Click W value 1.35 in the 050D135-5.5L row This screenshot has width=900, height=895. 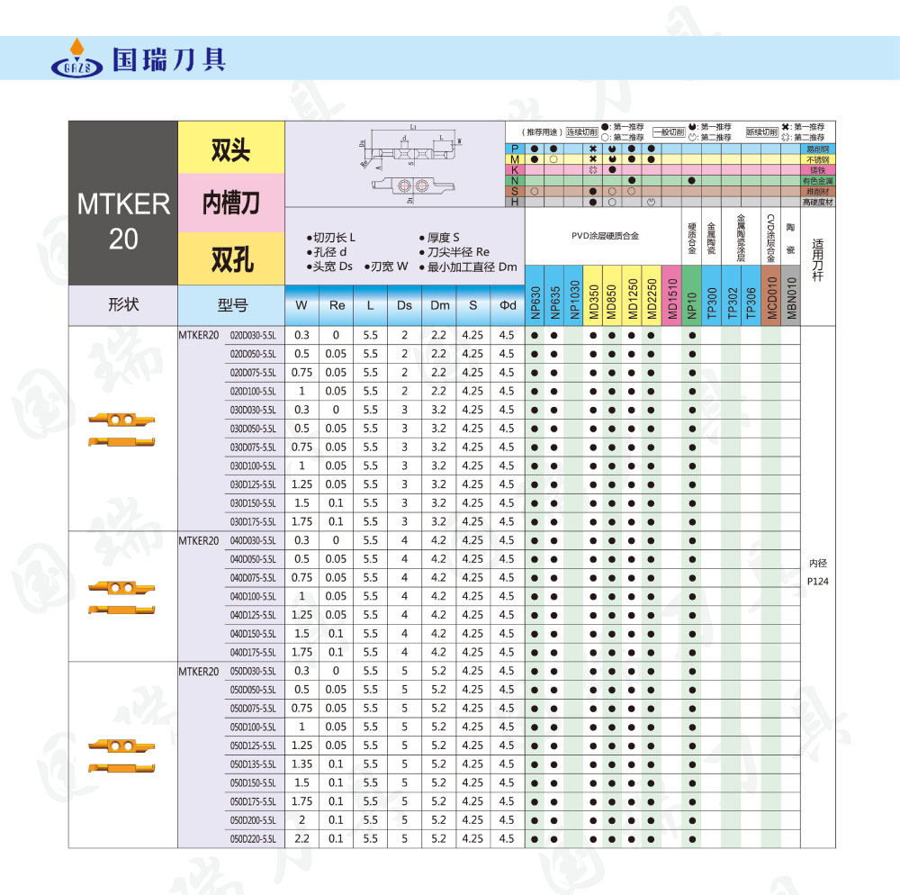(301, 764)
